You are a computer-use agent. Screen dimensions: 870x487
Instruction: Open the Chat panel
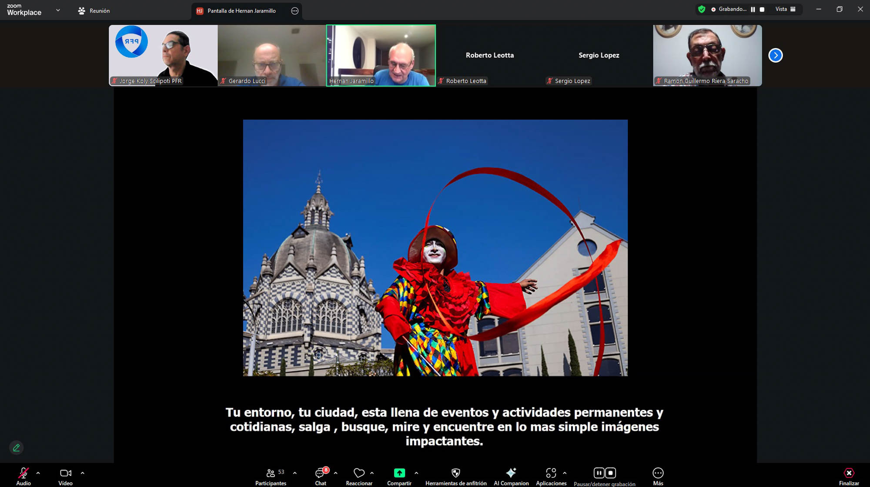click(x=320, y=473)
